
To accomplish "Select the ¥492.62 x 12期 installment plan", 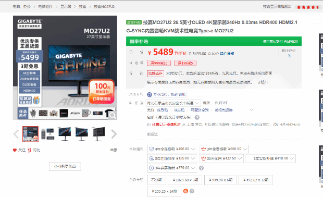I will click(x=256, y=180).
